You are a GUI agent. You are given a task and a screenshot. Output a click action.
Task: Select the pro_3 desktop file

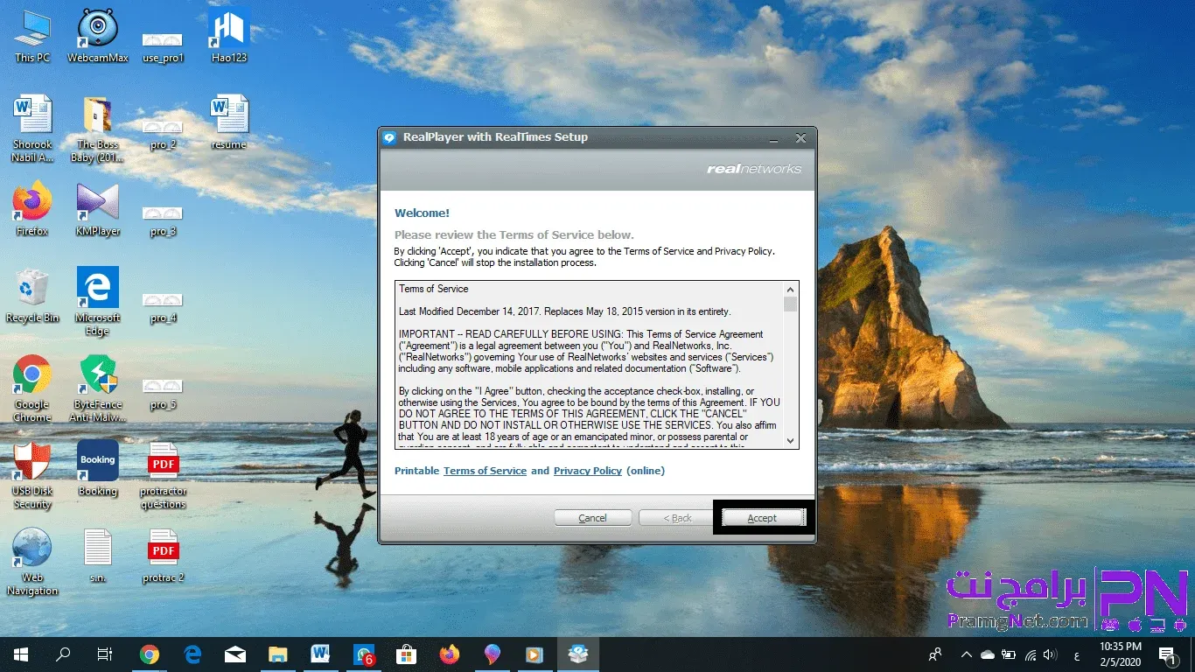[163, 221]
